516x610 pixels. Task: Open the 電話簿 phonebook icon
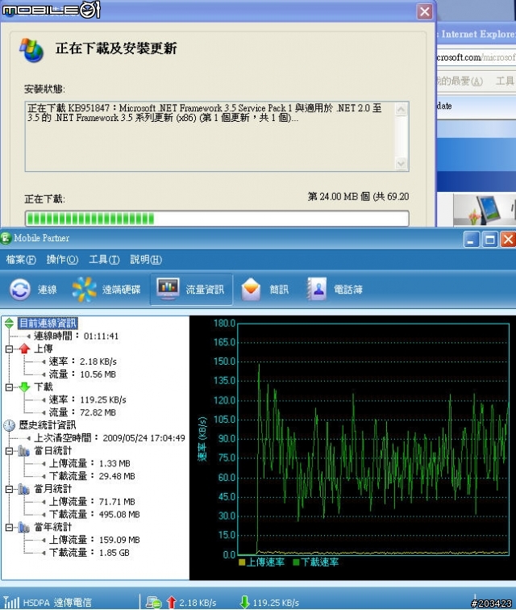pyautogui.click(x=316, y=290)
